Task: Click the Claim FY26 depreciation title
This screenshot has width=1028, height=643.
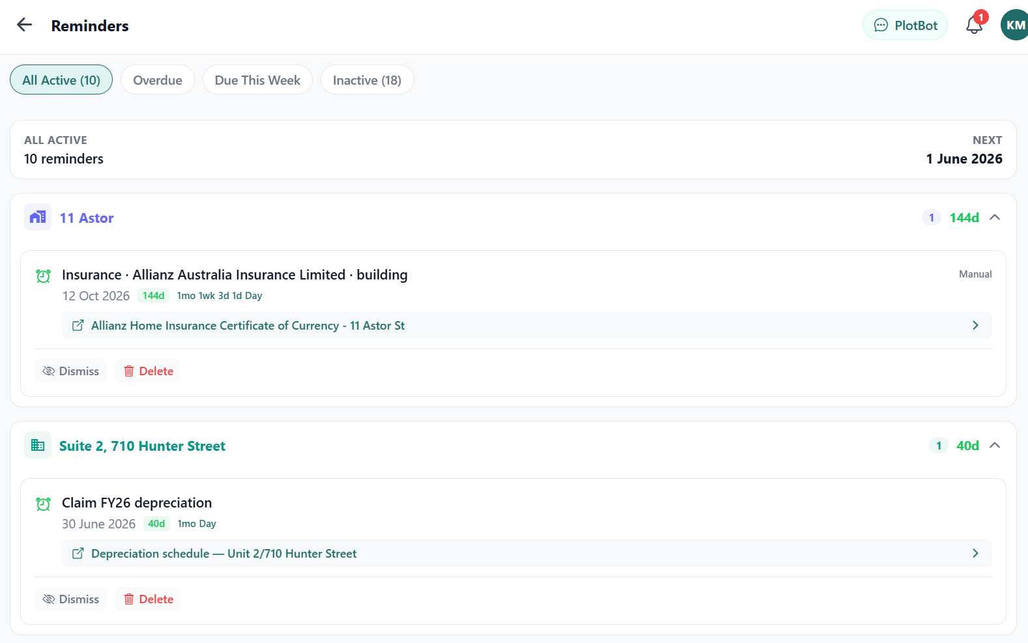Action: tap(137, 502)
